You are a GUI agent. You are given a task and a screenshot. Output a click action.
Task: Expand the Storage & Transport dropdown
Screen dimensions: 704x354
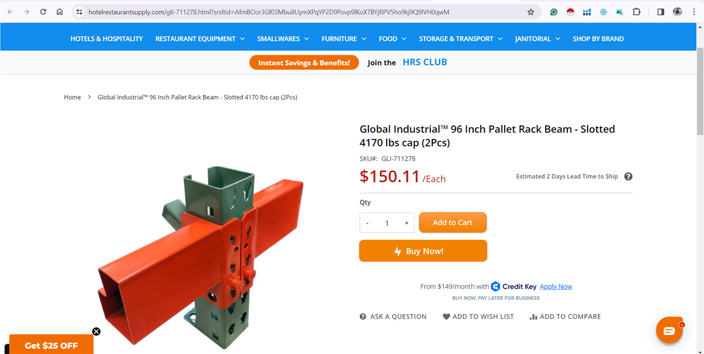tap(461, 38)
